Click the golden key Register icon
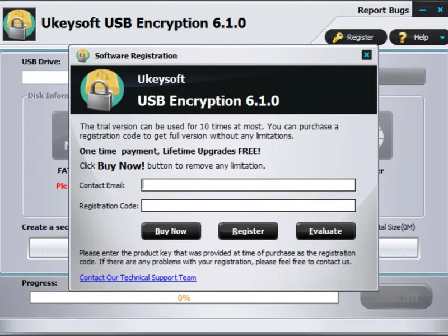This screenshot has height=336, width=448. [x=338, y=38]
